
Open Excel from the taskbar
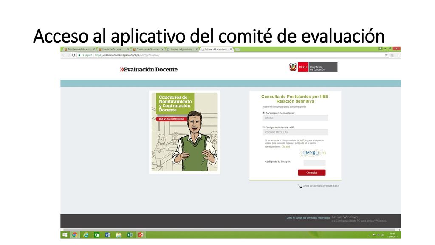tap(130, 235)
